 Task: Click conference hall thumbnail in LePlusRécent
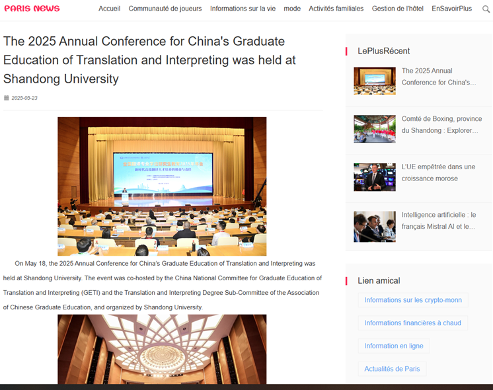pos(374,81)
